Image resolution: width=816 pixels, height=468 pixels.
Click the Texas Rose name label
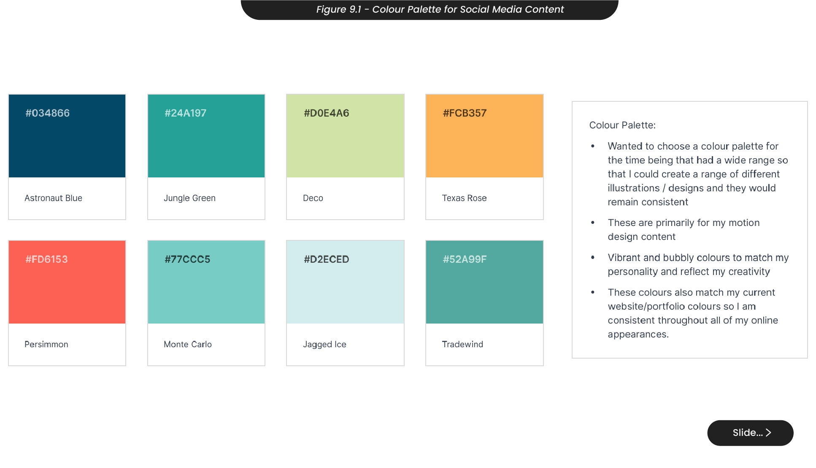tap(464, 198)
